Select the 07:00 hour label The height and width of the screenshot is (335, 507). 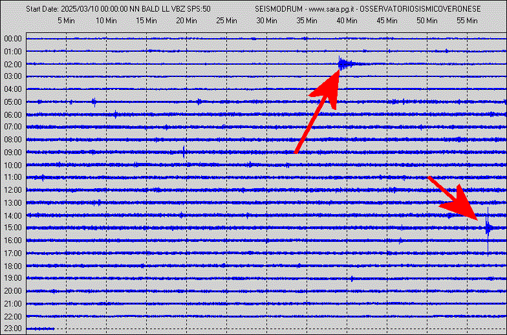13,127
